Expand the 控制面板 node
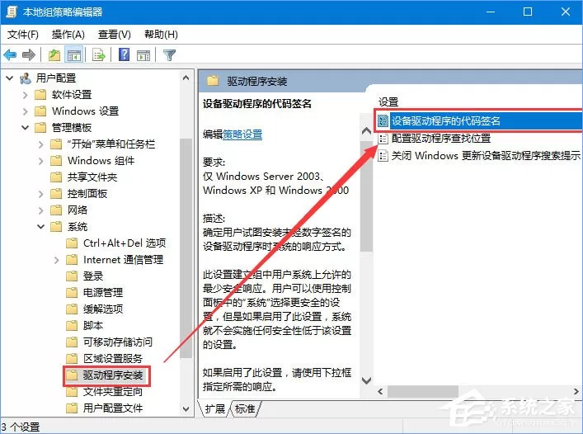Viewport: 583px width, 434px height. pyautogui.click(x=40, y=194)
